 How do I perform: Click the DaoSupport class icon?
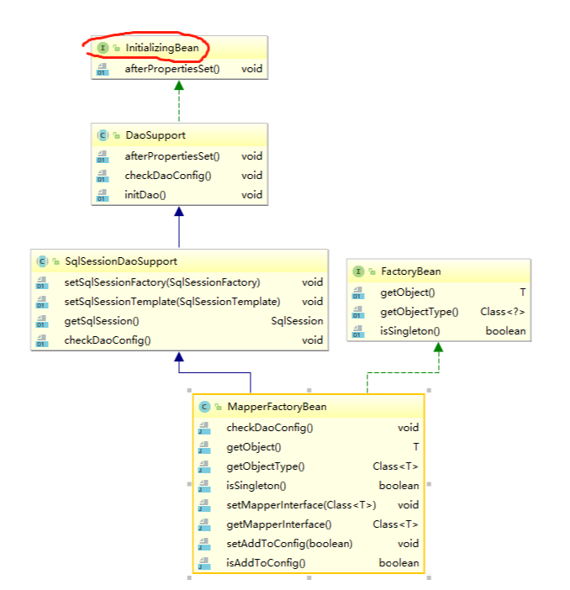click(x=103, y=135)
